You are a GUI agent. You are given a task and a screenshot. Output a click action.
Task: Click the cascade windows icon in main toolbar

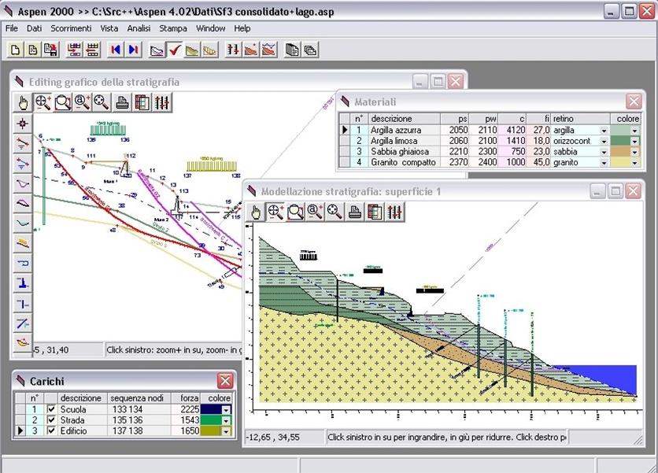click(x=310, y=50)
